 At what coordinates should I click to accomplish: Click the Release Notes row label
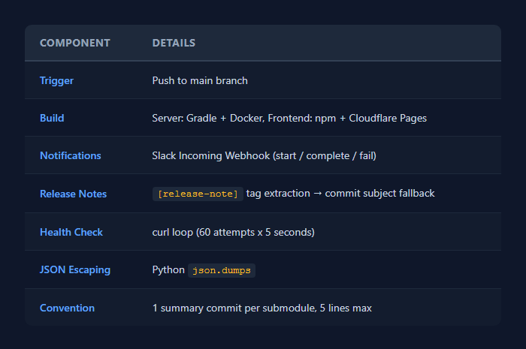pyautogui.click(x=73, y=194)
